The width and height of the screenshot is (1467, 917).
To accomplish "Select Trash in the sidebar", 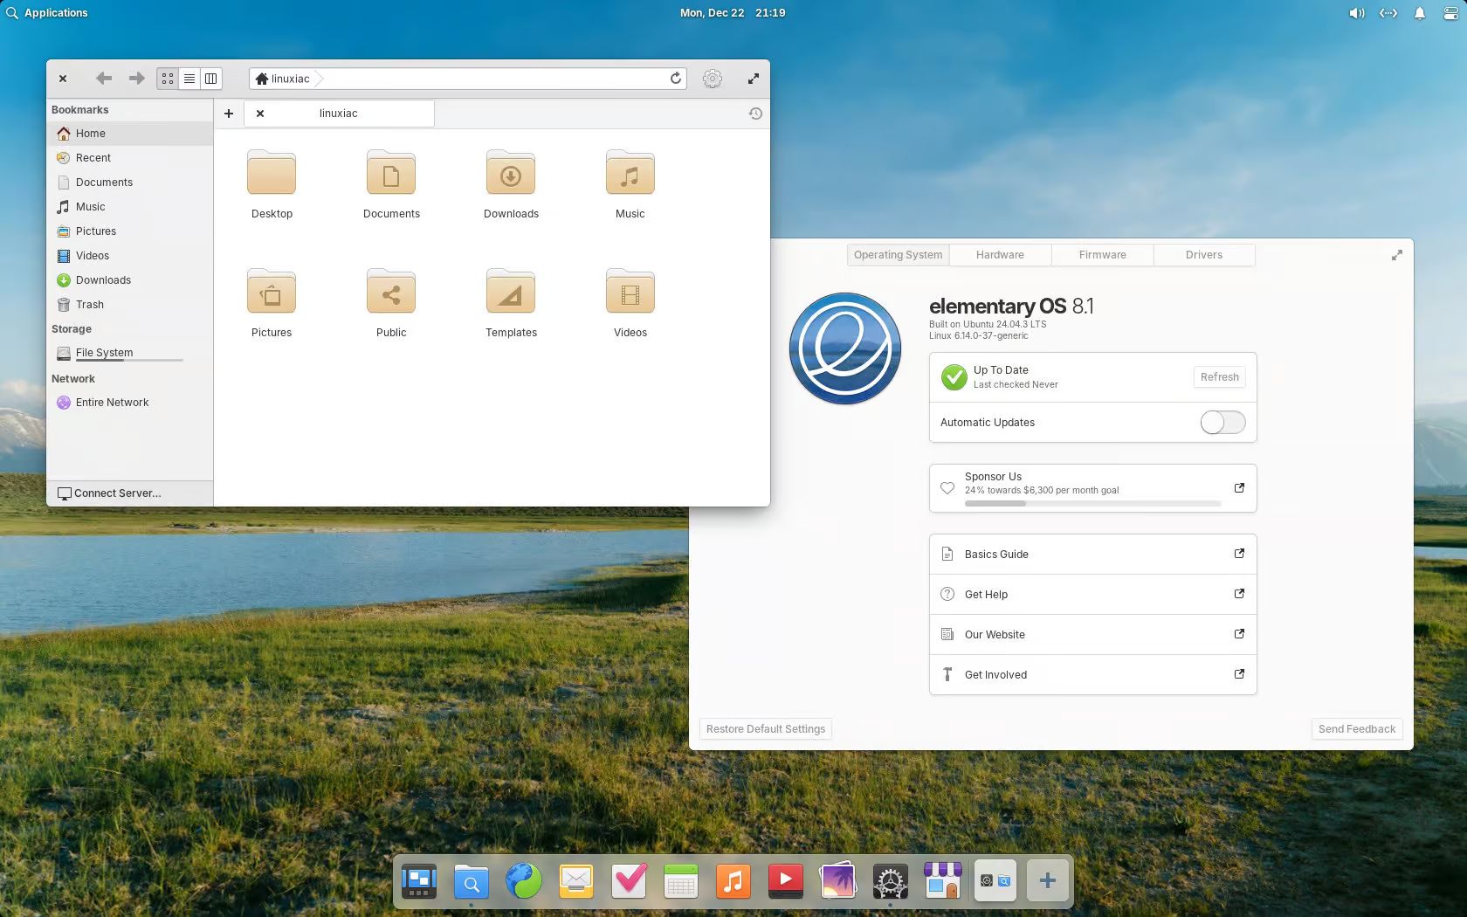I will click(89, 305).
